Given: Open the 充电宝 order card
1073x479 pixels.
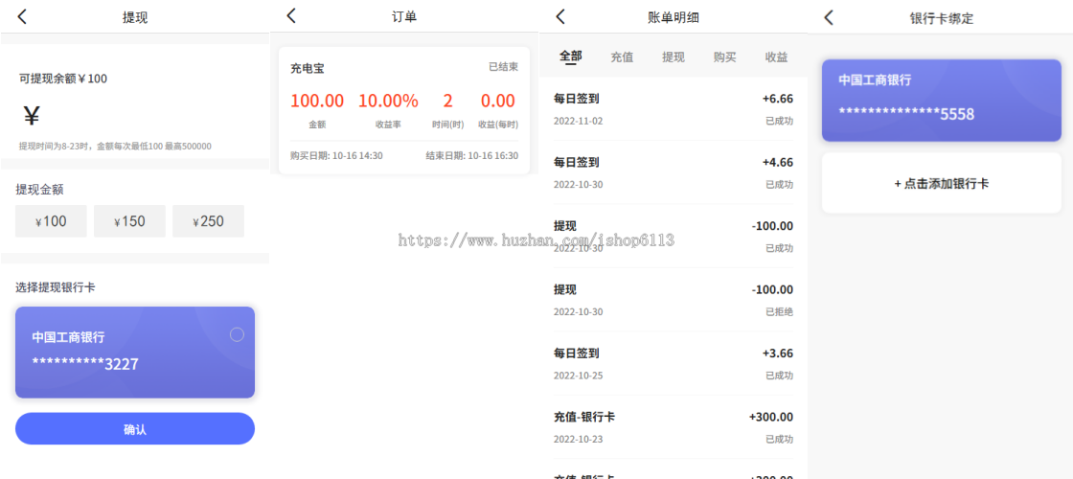Looking at the screenshot, I should [x=404, y=111].
